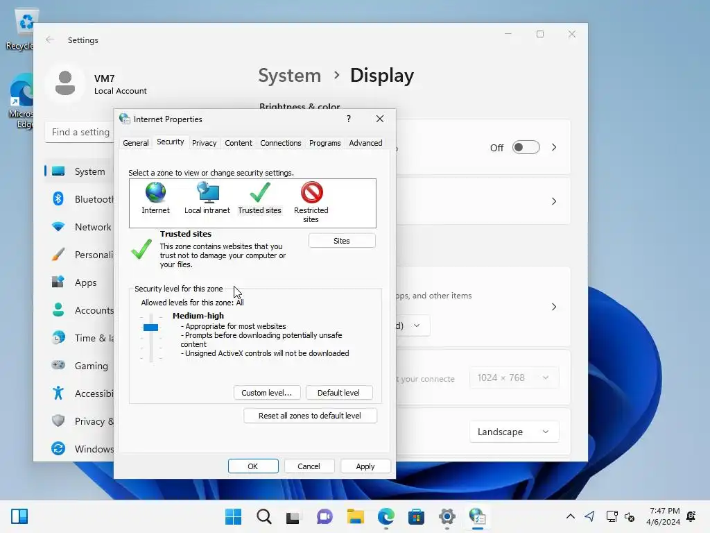Click the network icon in system tray
Screen dimensions: 710x533
pos(612,516)
